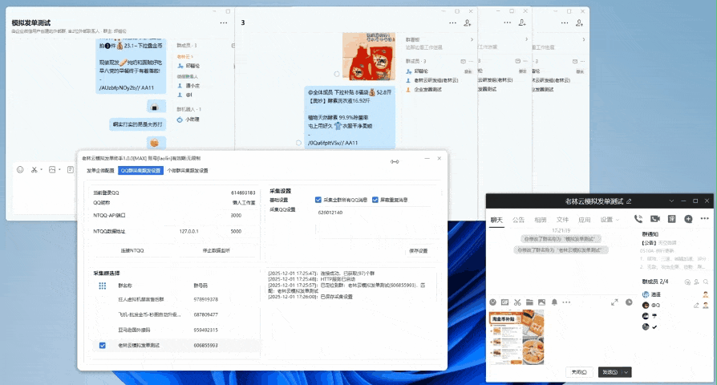Open the folder send-file icon in QQ toolbar

[529, 302]
